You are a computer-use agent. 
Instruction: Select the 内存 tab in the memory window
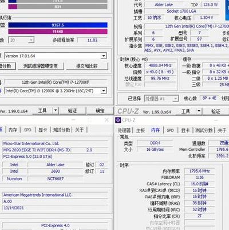click(156, 130)
